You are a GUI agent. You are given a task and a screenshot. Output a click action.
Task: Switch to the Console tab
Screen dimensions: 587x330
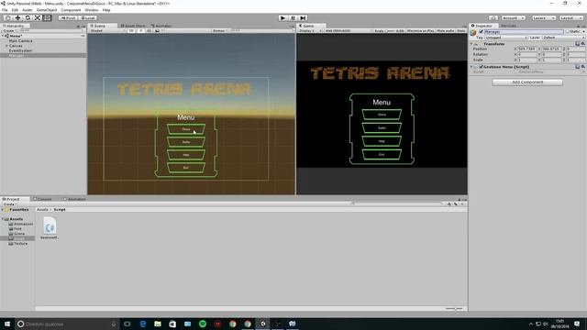coord(42,199)
